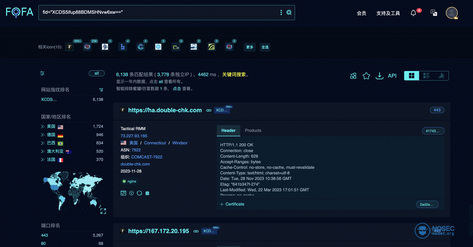Open the search options three-dot menu

pos(281,12)
